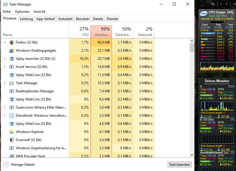This screenshot has height=171, width=236.
Task: Click the HarddiskVolume2 drive label
Action: [x=215, y=152]
